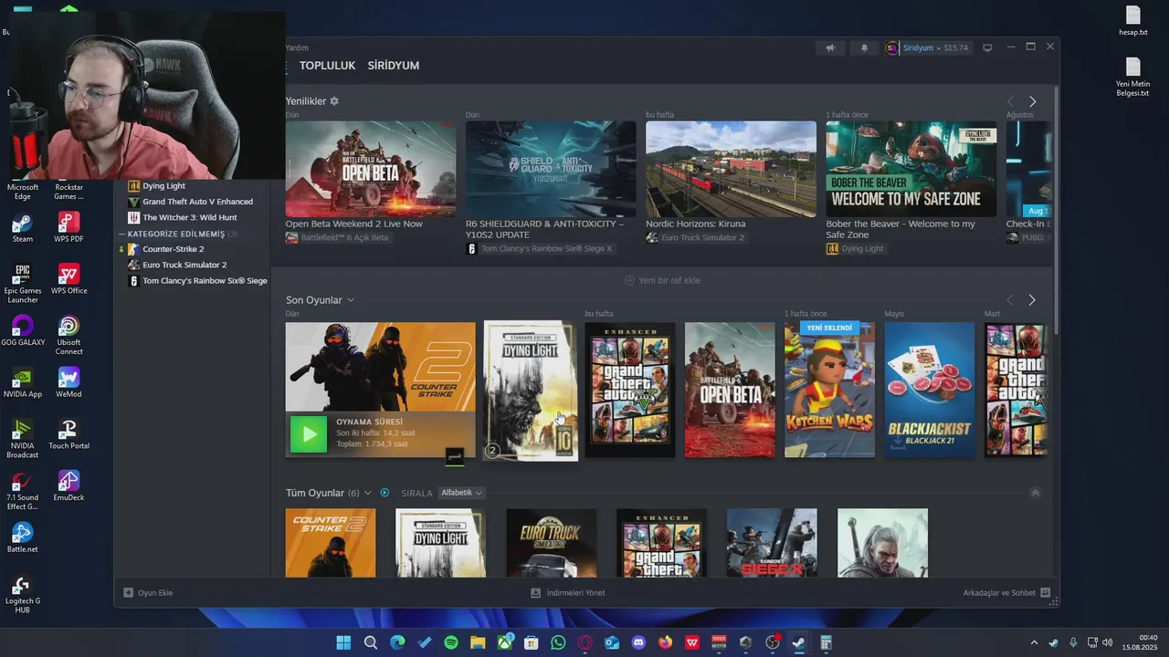Select Tom Clancy's Rainbow Six Siege in sidebar
The width and height of the screenshot is (1169, 657).
pos(198,281)
